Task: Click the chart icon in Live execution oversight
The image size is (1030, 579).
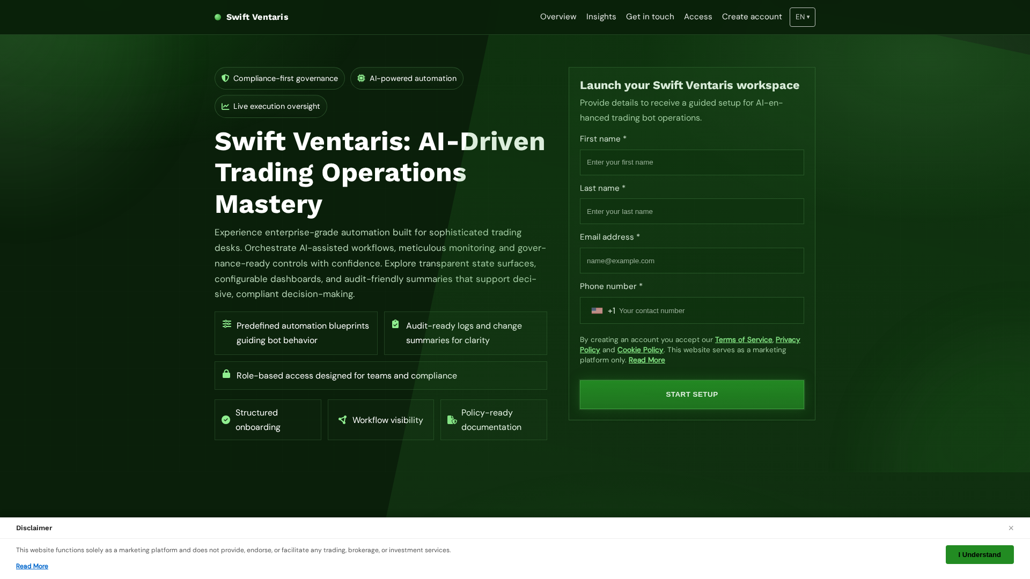Action: 225,107
